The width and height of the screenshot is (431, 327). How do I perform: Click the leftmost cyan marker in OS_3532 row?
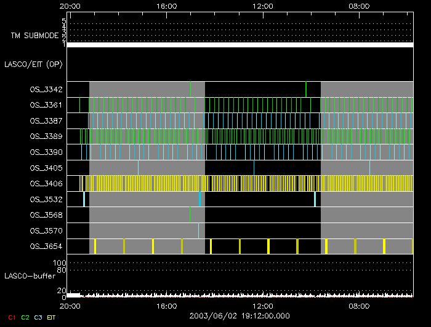84,199
